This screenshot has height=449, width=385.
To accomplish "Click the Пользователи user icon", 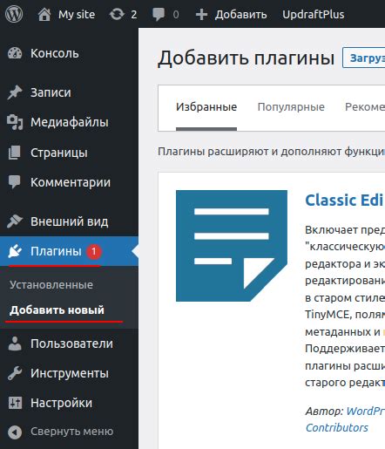I will (15, 344).
